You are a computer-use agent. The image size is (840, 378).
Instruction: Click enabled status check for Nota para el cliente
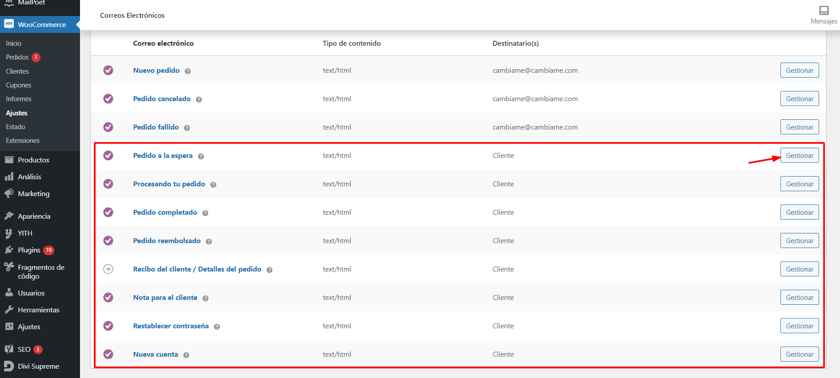pyautogui.click(x=108, y=297)
